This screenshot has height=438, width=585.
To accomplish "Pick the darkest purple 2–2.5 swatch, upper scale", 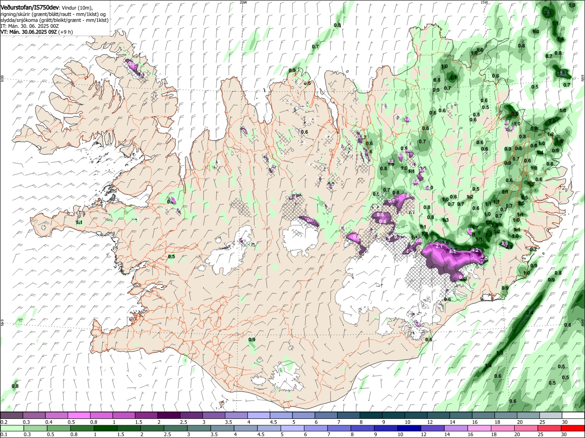I will 169,415.
